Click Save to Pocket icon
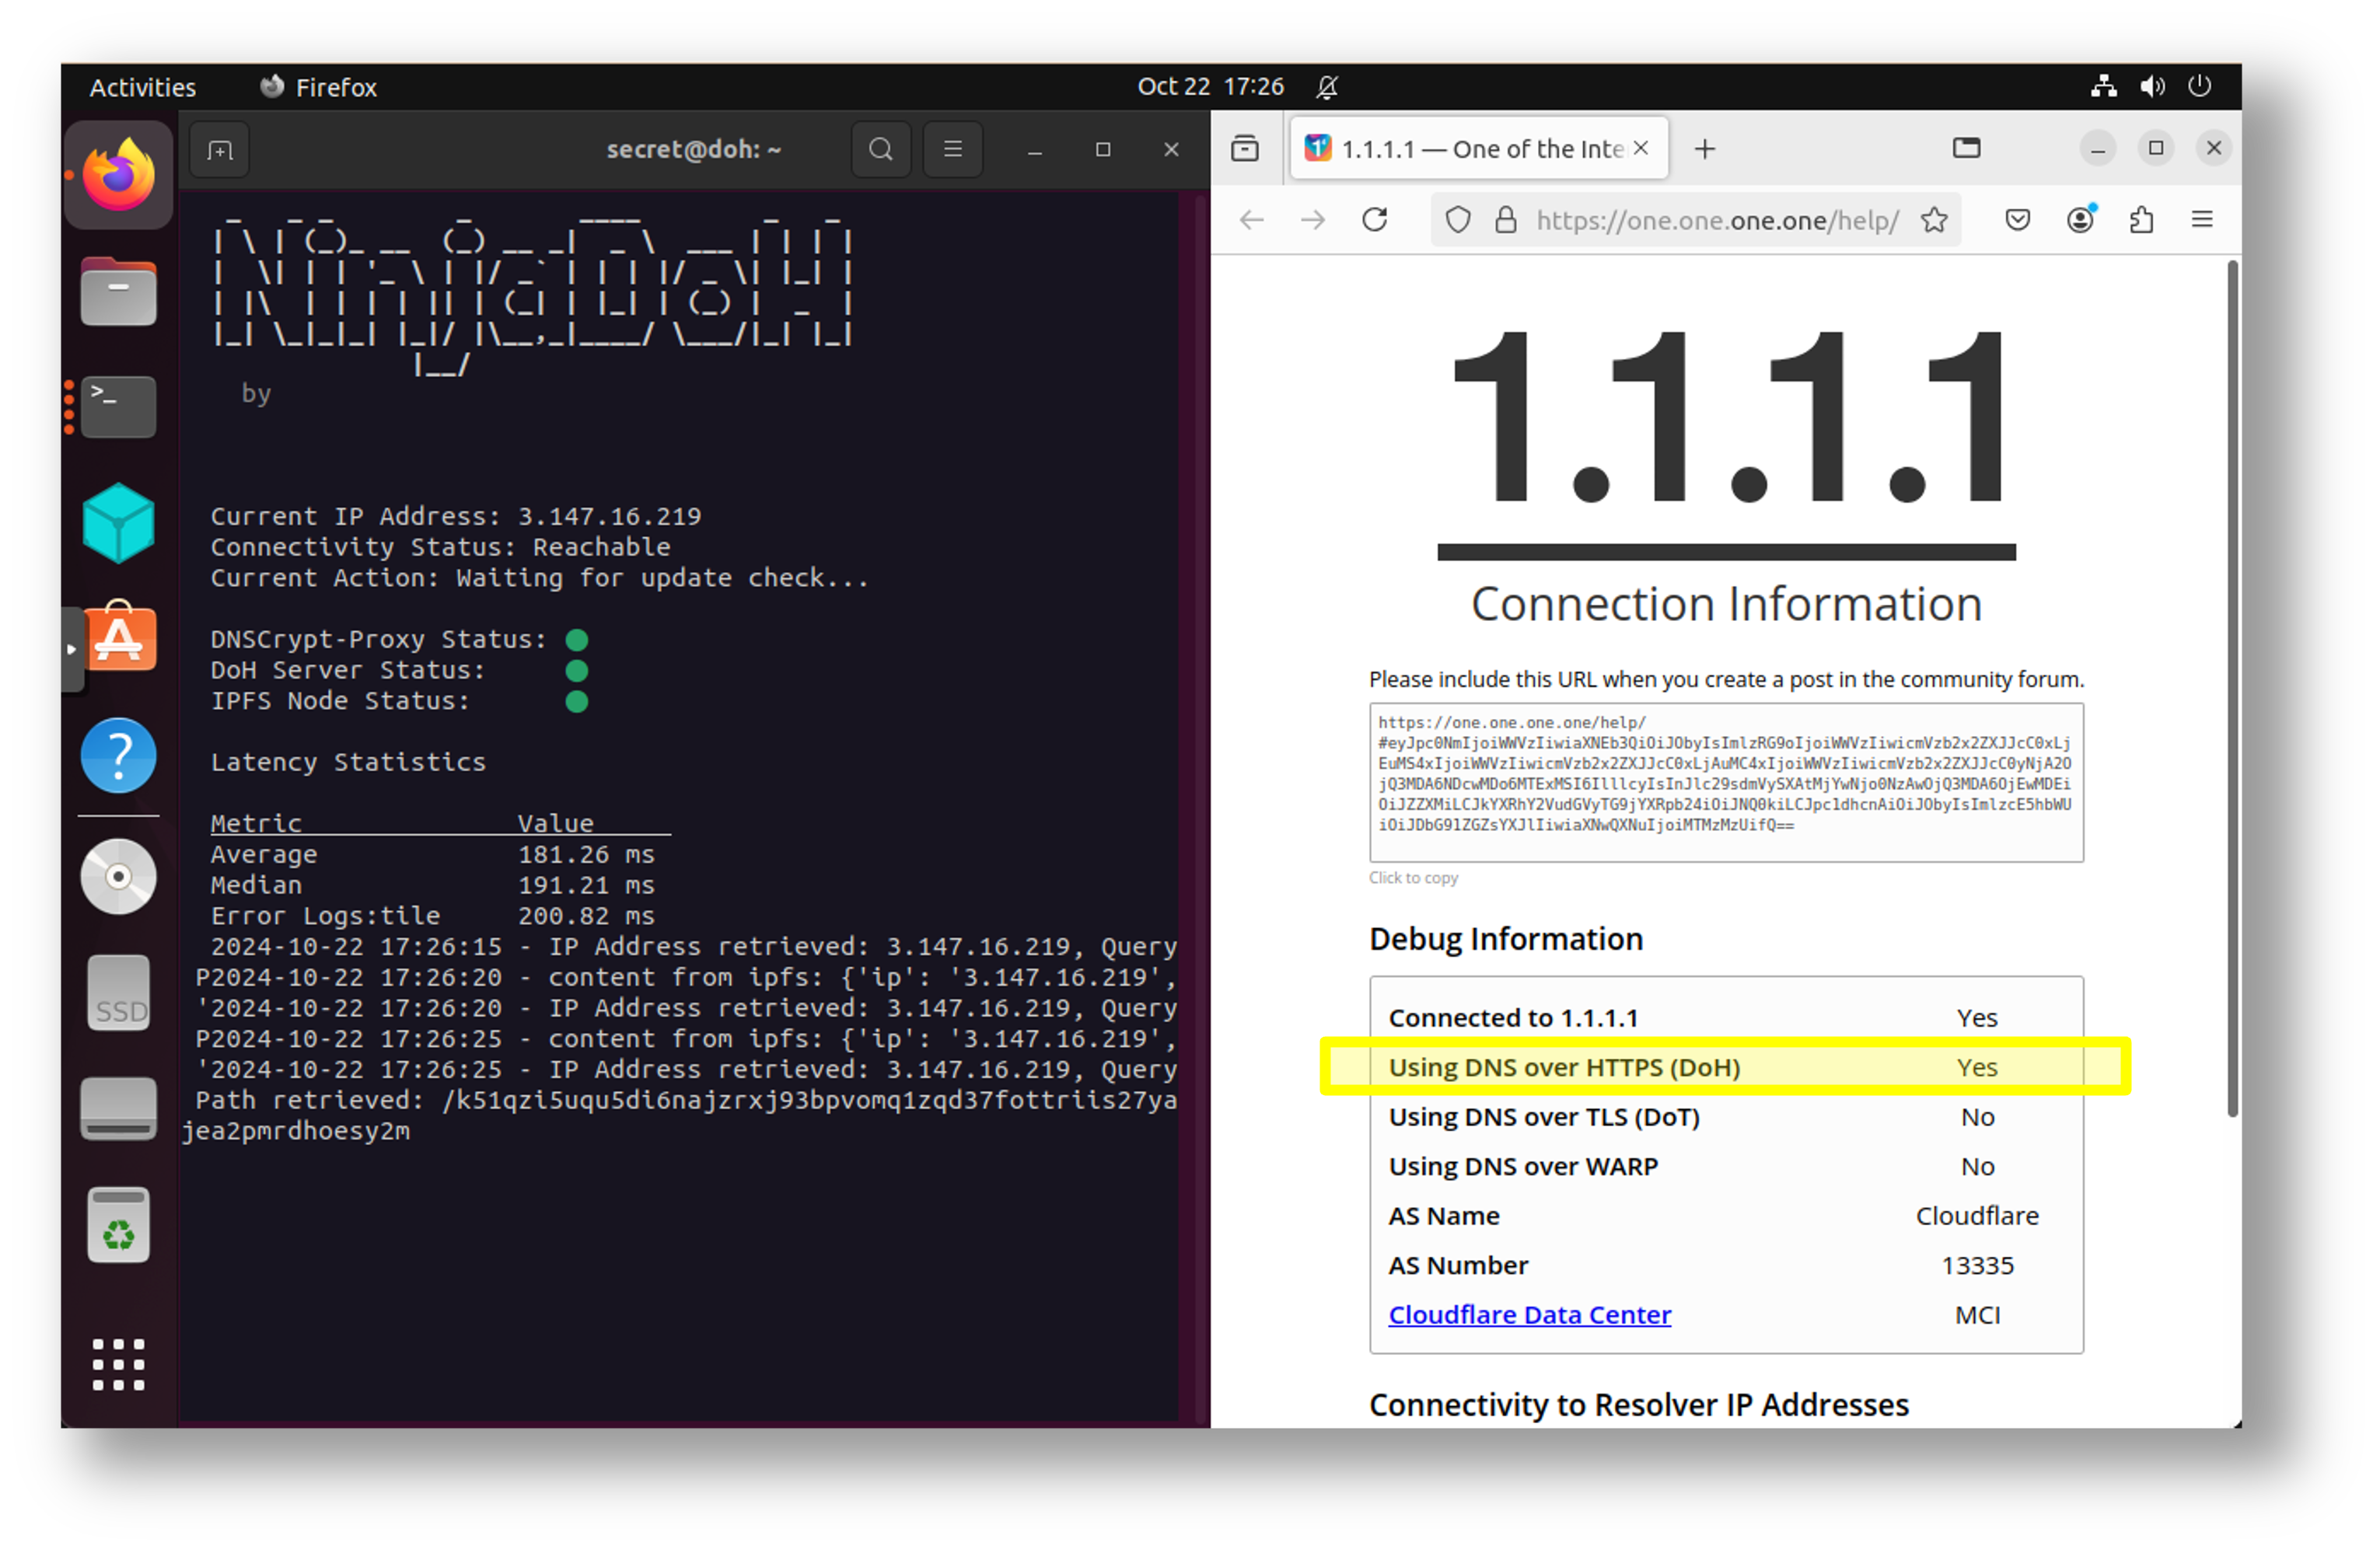Screen dimensions: 2380x1553 tap(2017, 220)
